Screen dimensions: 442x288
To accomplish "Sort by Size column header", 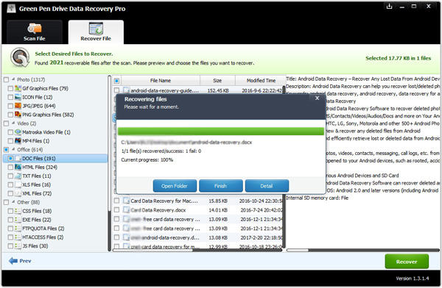I will click(217, 80).
